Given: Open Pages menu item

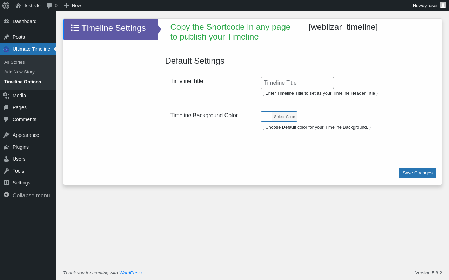Looking at the screenshot, I should tap(28, 107).
